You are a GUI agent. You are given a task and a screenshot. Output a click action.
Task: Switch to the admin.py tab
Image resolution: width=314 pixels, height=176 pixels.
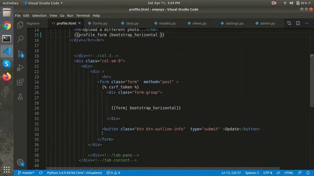coord(267,23)
